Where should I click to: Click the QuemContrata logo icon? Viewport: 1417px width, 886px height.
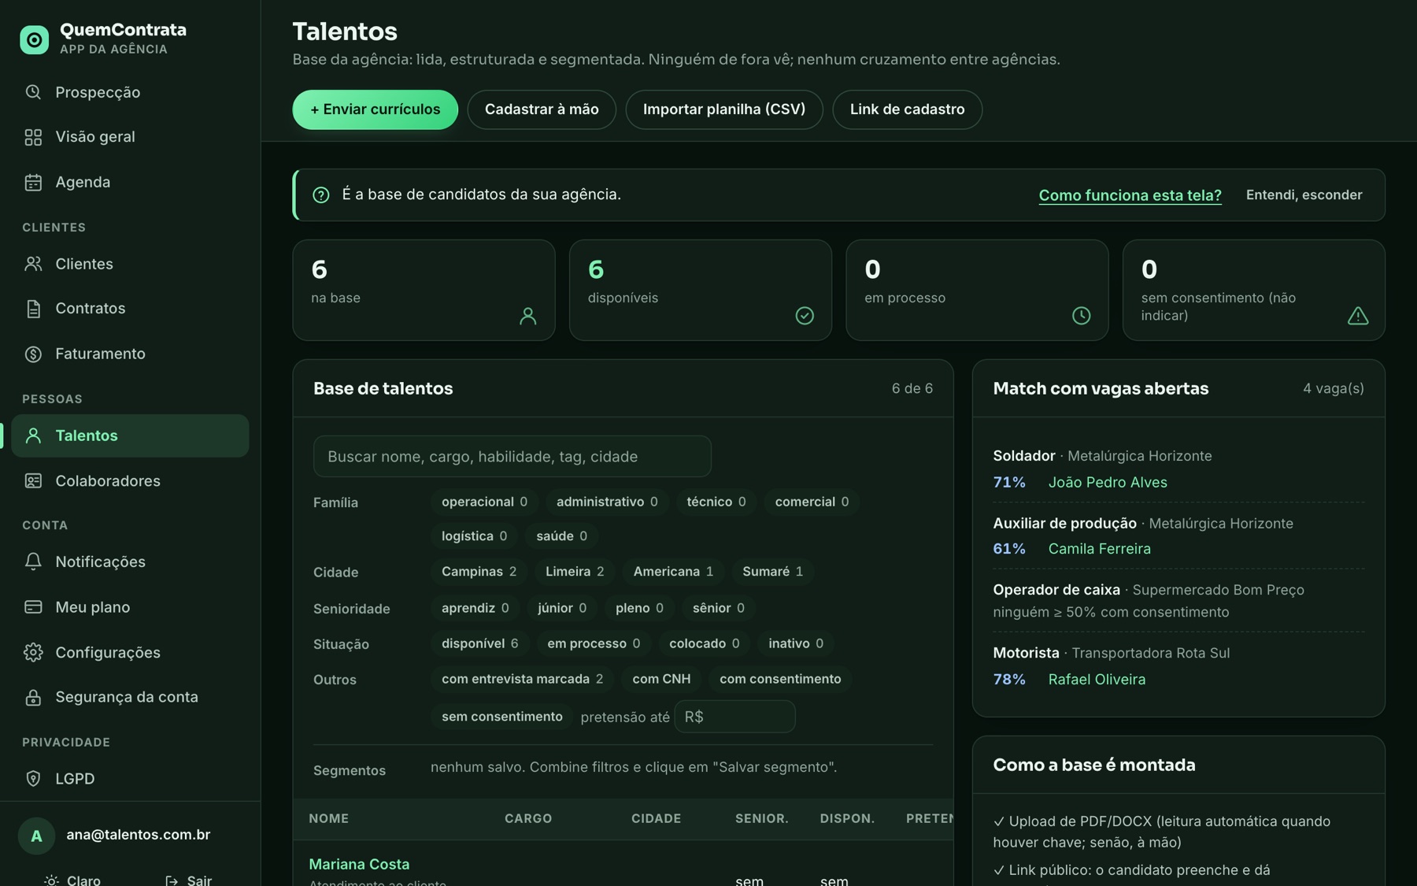coord(34,39)
